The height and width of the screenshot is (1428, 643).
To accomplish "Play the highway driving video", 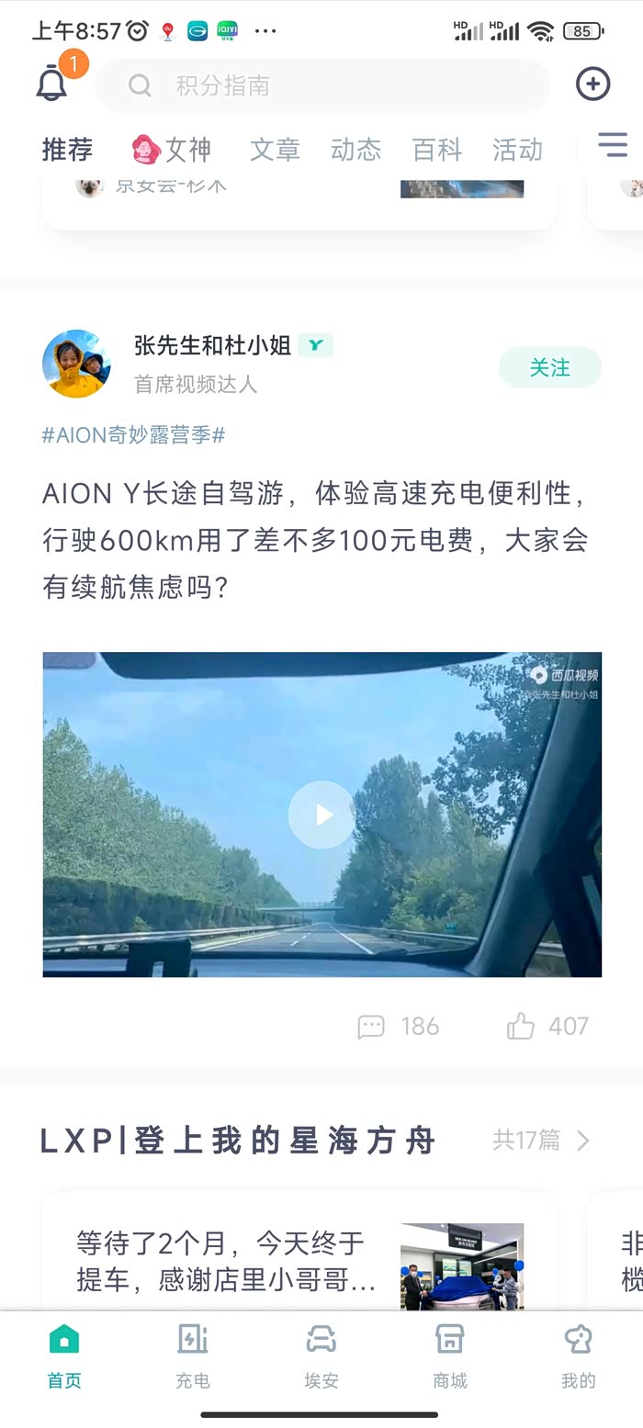I will tap(321, 815).
